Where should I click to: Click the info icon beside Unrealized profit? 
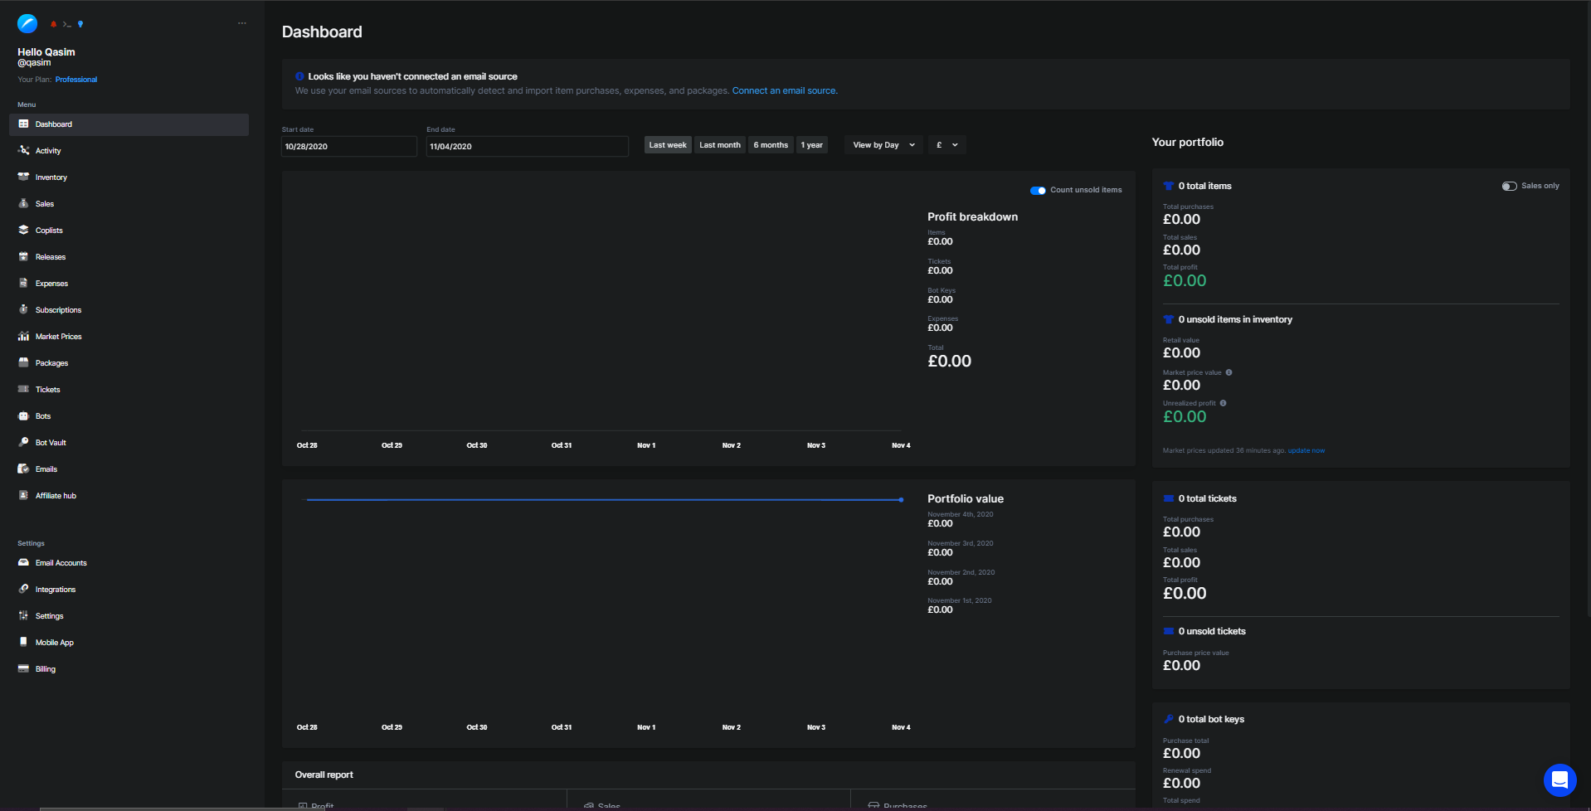(x=1223, y=403)
